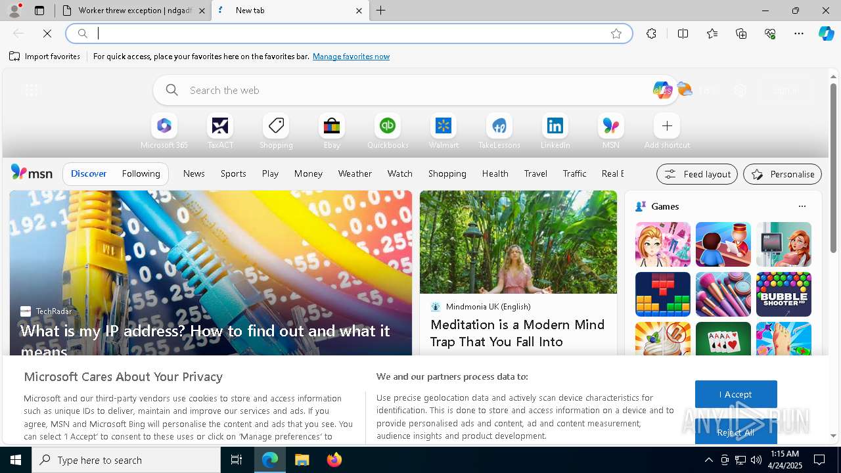Stop loading the page
Image resolution: width=841 pixels, height=473 pixels.
click(47, 34)
